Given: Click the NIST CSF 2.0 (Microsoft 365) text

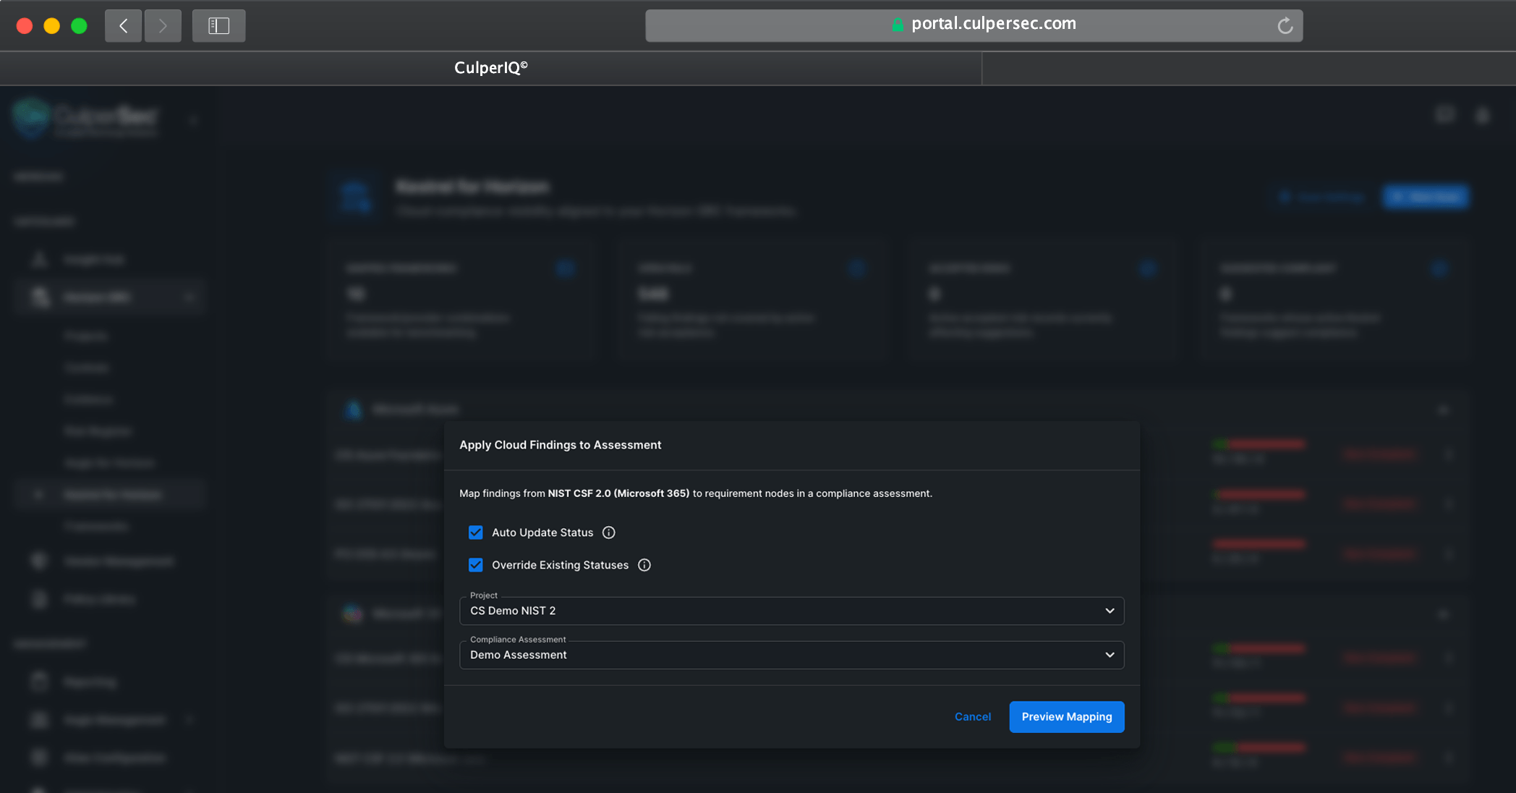Looking at the screenshot, I should [x=618, y=493].
